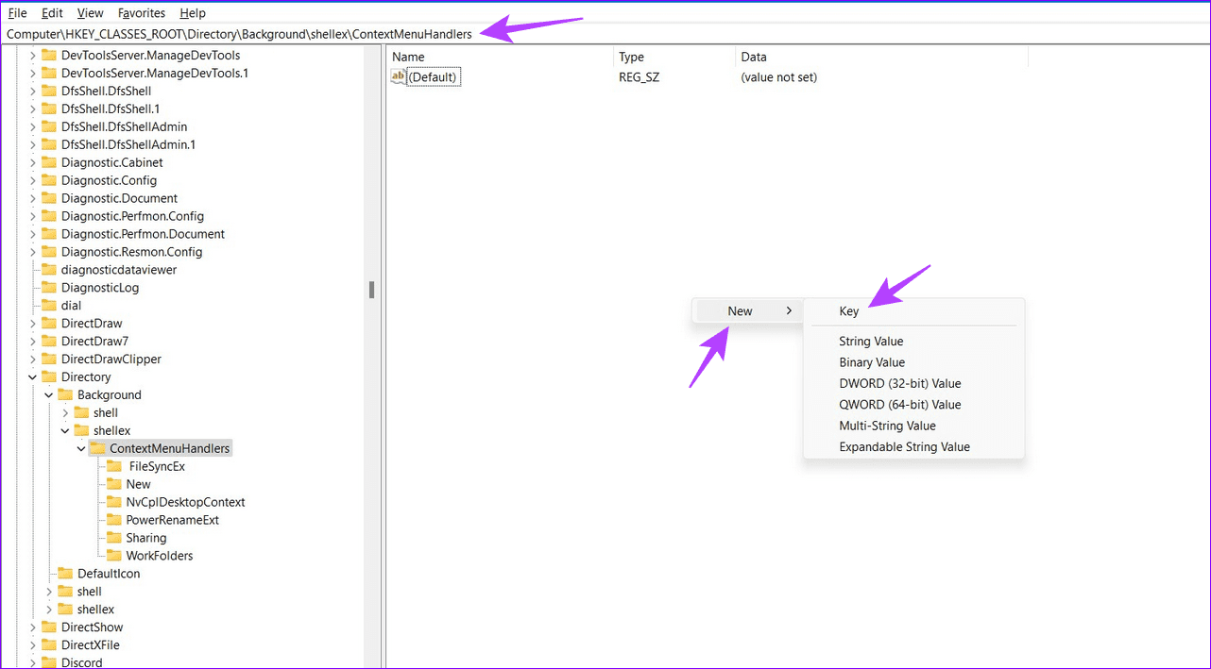Click the DefaultIcon folder icon
Viewport: 1211px width, 669px height.
65,574
